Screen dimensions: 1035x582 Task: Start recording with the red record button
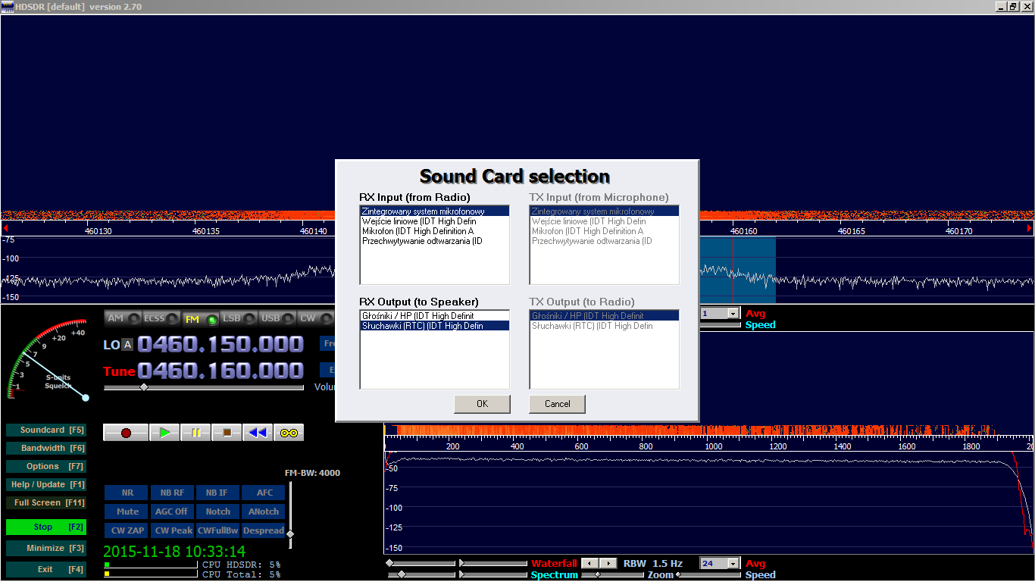[x=127, y=433]
